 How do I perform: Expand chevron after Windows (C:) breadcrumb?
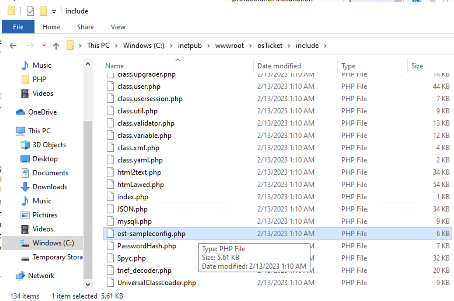[x=171, y=46]
